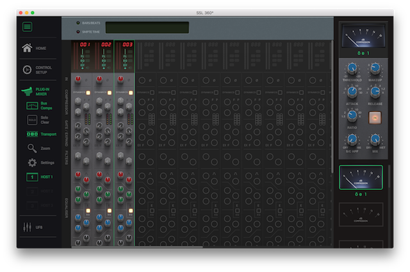
Task: Toggle bus compressor IN button
Action: coord(375,118)
